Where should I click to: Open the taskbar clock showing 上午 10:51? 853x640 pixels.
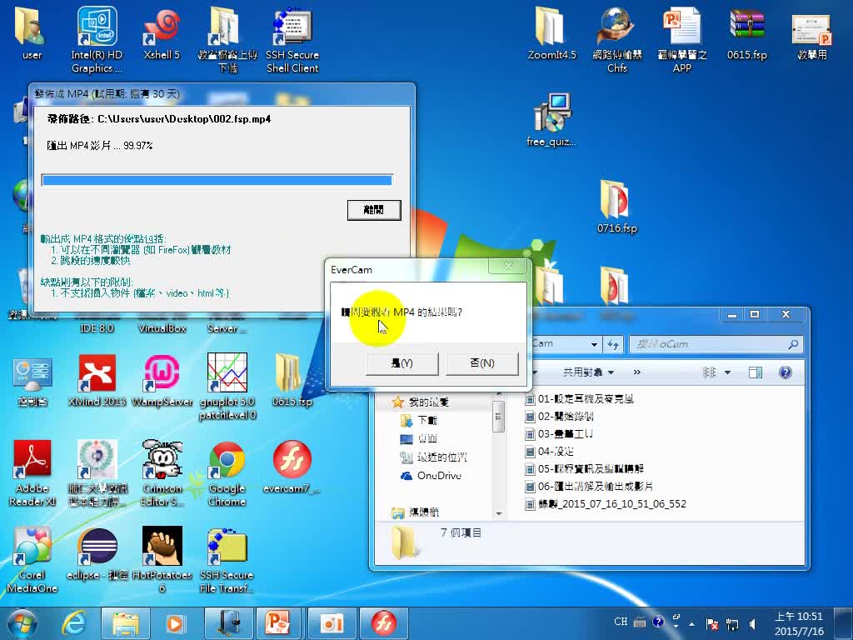tap(799, 623)
